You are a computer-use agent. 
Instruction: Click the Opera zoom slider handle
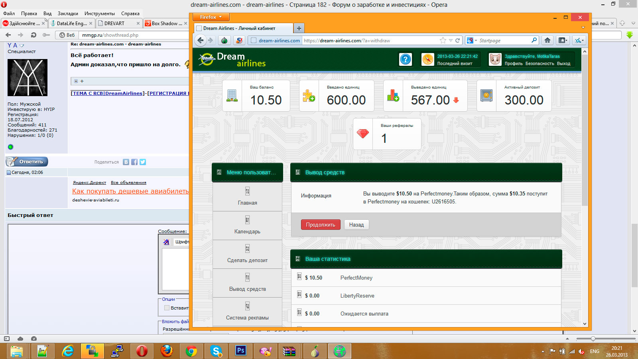(593, 339)
